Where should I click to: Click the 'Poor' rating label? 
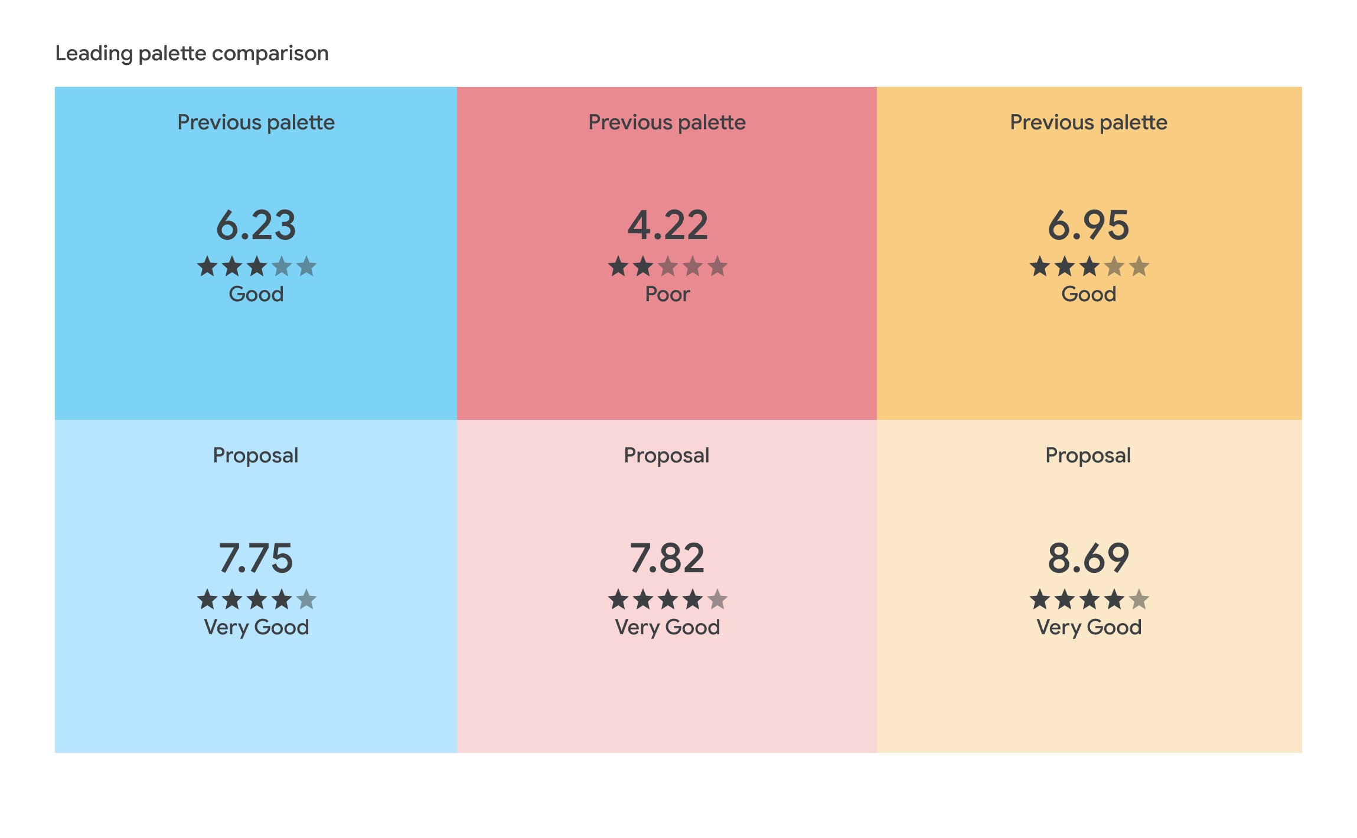click(x=667, y=294)
